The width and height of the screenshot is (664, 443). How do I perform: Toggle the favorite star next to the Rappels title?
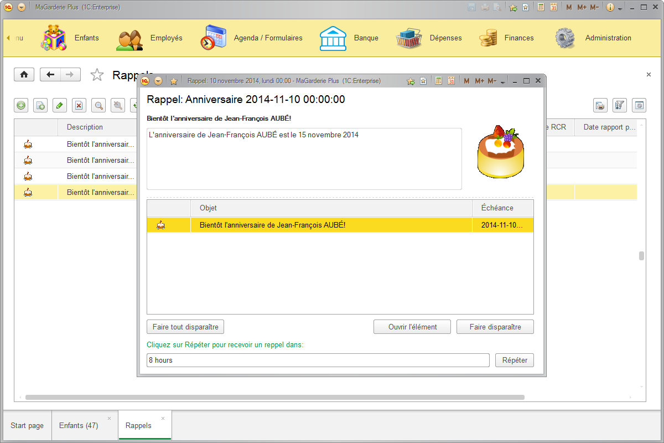97,74
